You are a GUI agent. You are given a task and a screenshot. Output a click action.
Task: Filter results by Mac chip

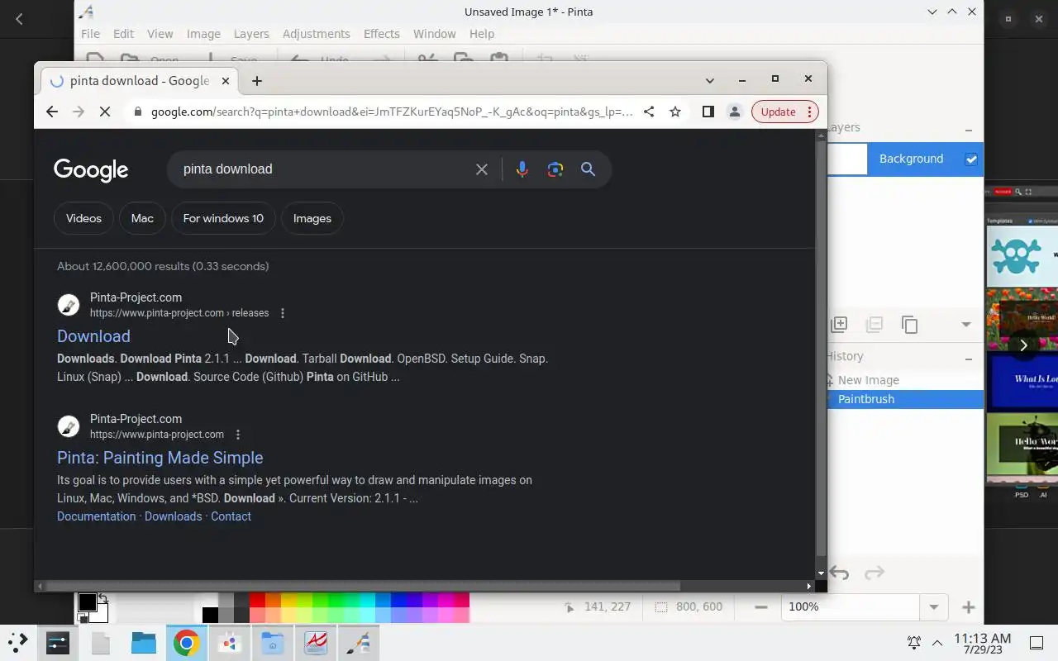(x=142, y=218)
